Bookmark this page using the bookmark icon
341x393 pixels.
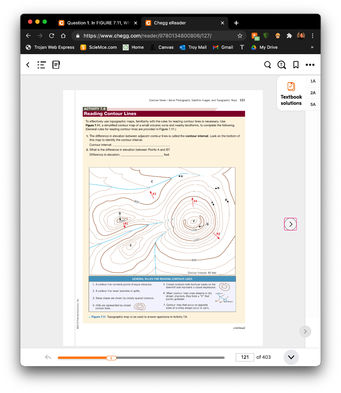[x=295, y=65]
